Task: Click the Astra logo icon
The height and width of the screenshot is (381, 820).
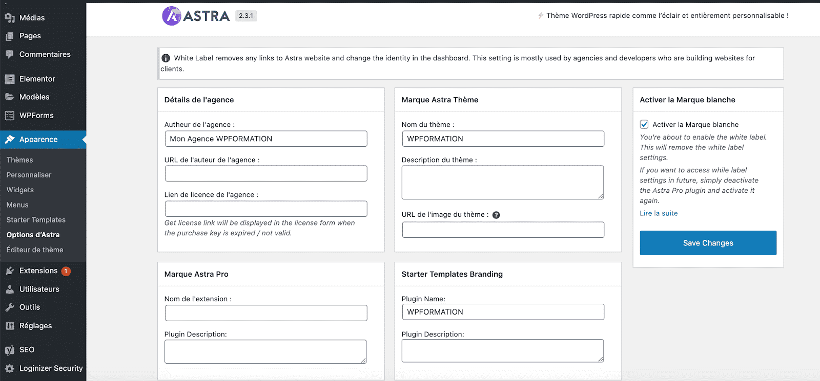Action: [x=172, y=16]
